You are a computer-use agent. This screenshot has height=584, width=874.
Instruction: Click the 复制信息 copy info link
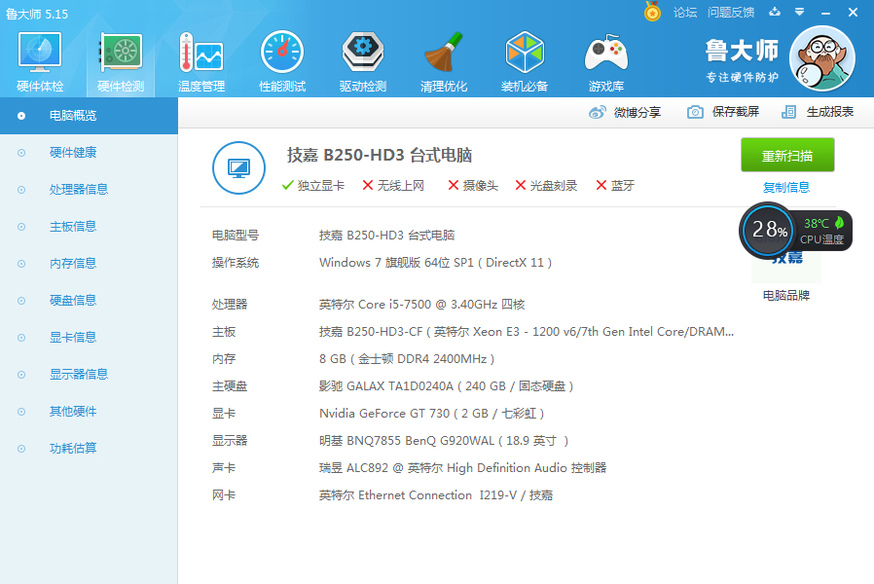point(786,187)
